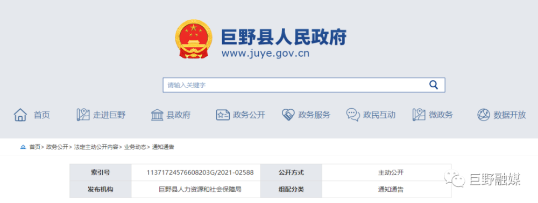Open the 县政府 navigation item
The height and width of the screenshot is (203, 538).
point(179,115)
